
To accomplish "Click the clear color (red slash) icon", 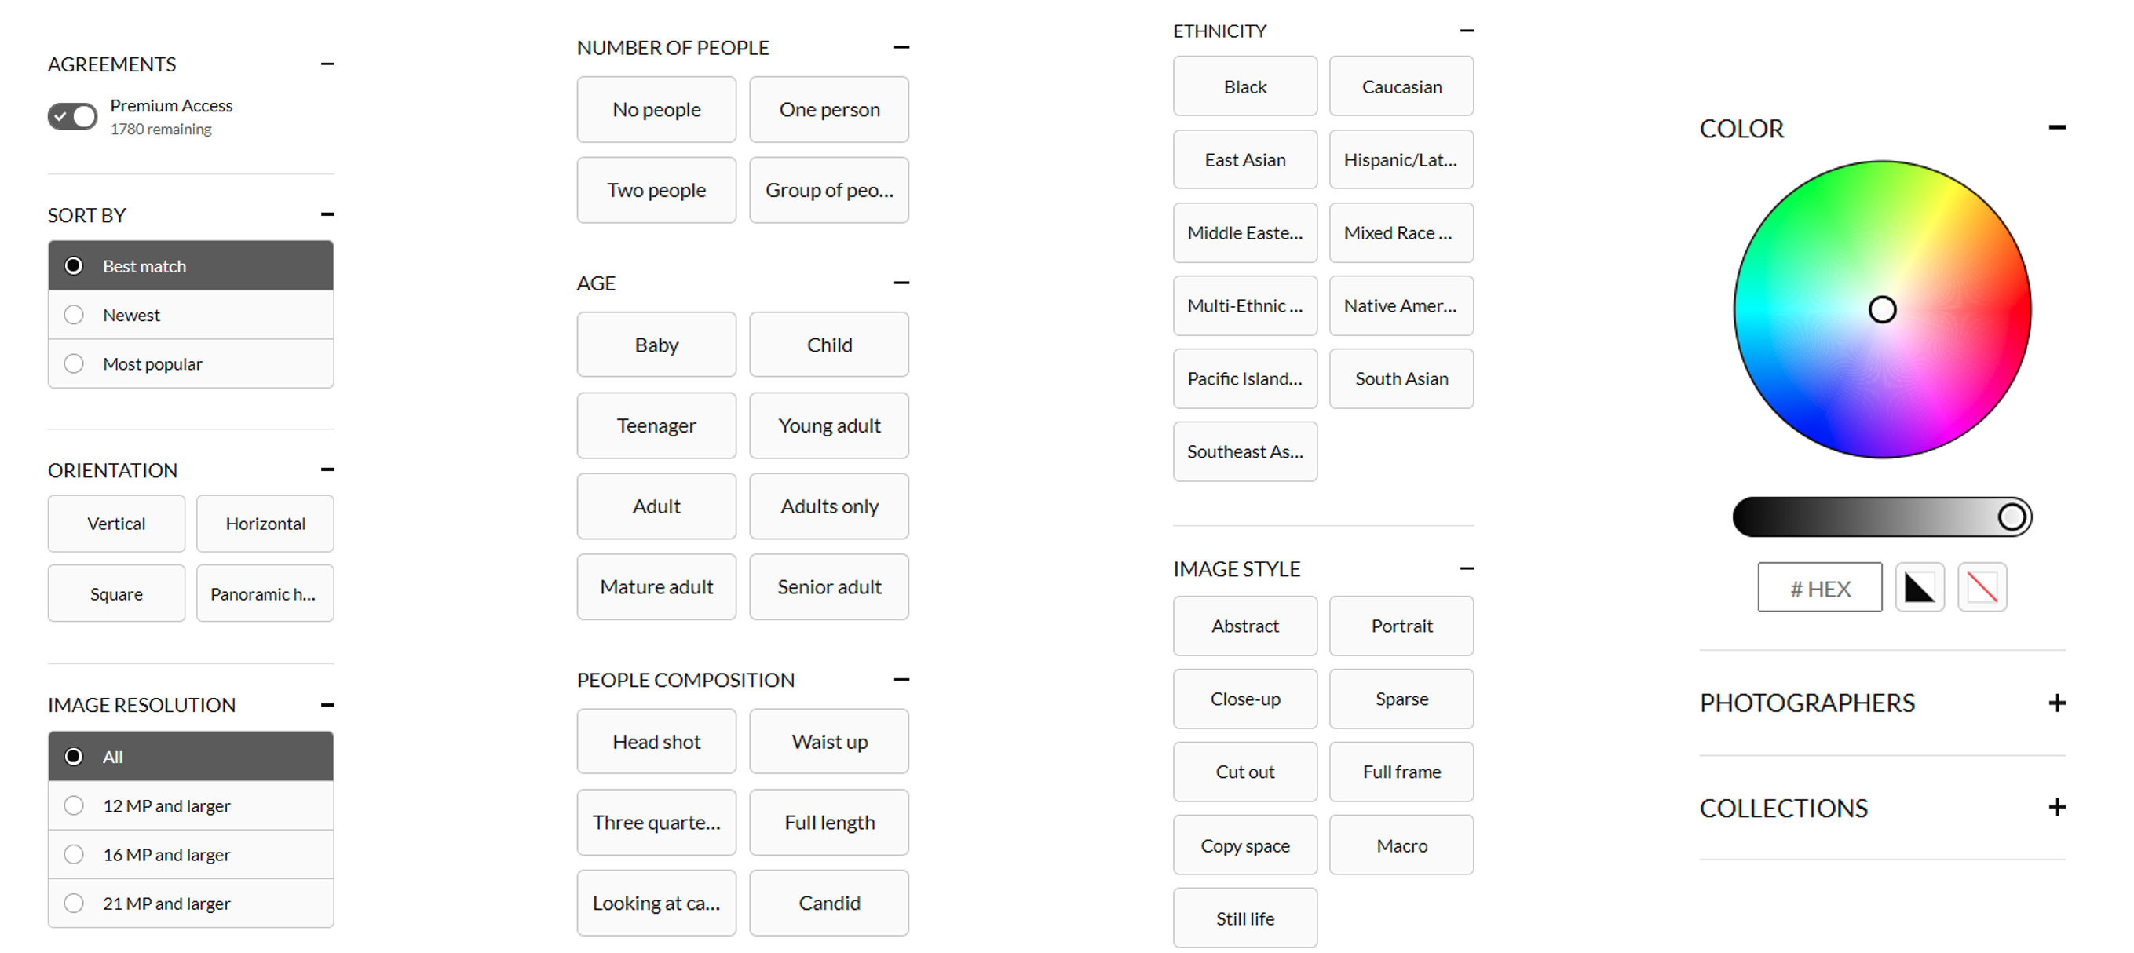I will pyautogui.click(x=1982, y=588).
